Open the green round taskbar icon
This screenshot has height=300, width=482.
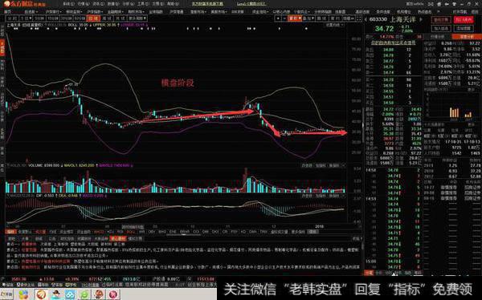[x=84, y=294]
